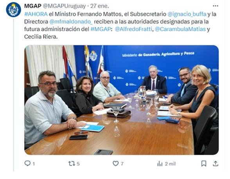Open the #AHORA hashtag
The height and width of the screenshot is (179, 230).
pos(36,14)
